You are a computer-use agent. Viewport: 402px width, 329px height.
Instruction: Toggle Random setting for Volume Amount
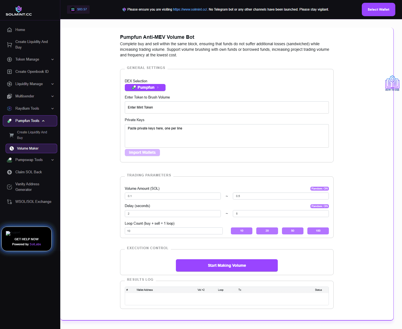[x=319, y=188]
